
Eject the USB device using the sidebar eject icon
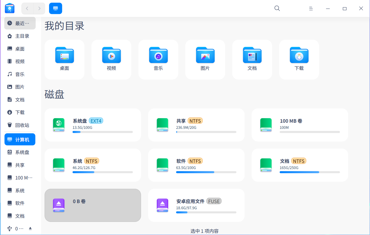(x=30, y=229)
